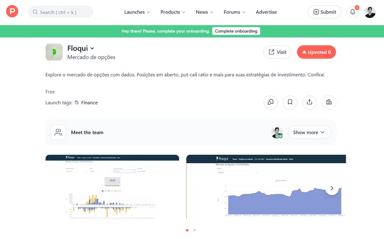
Task: Open the user profile avatar menu
Action: [370, 12]
